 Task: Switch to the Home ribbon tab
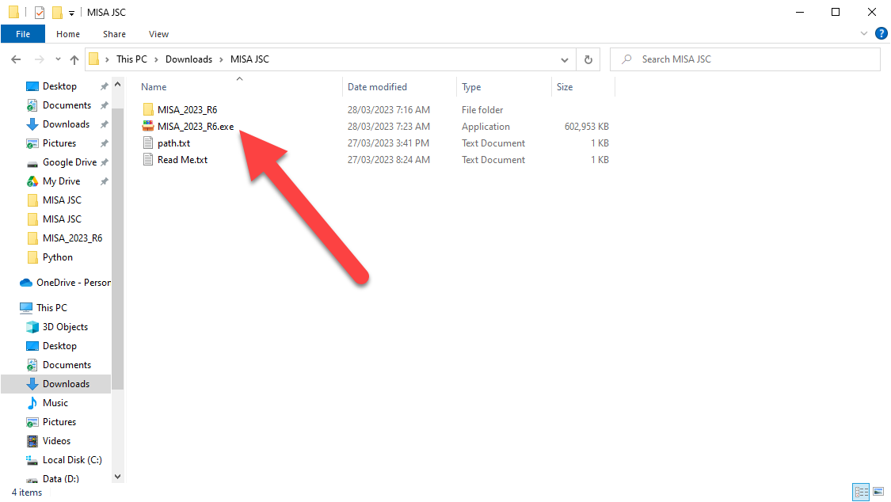[68, 34]
